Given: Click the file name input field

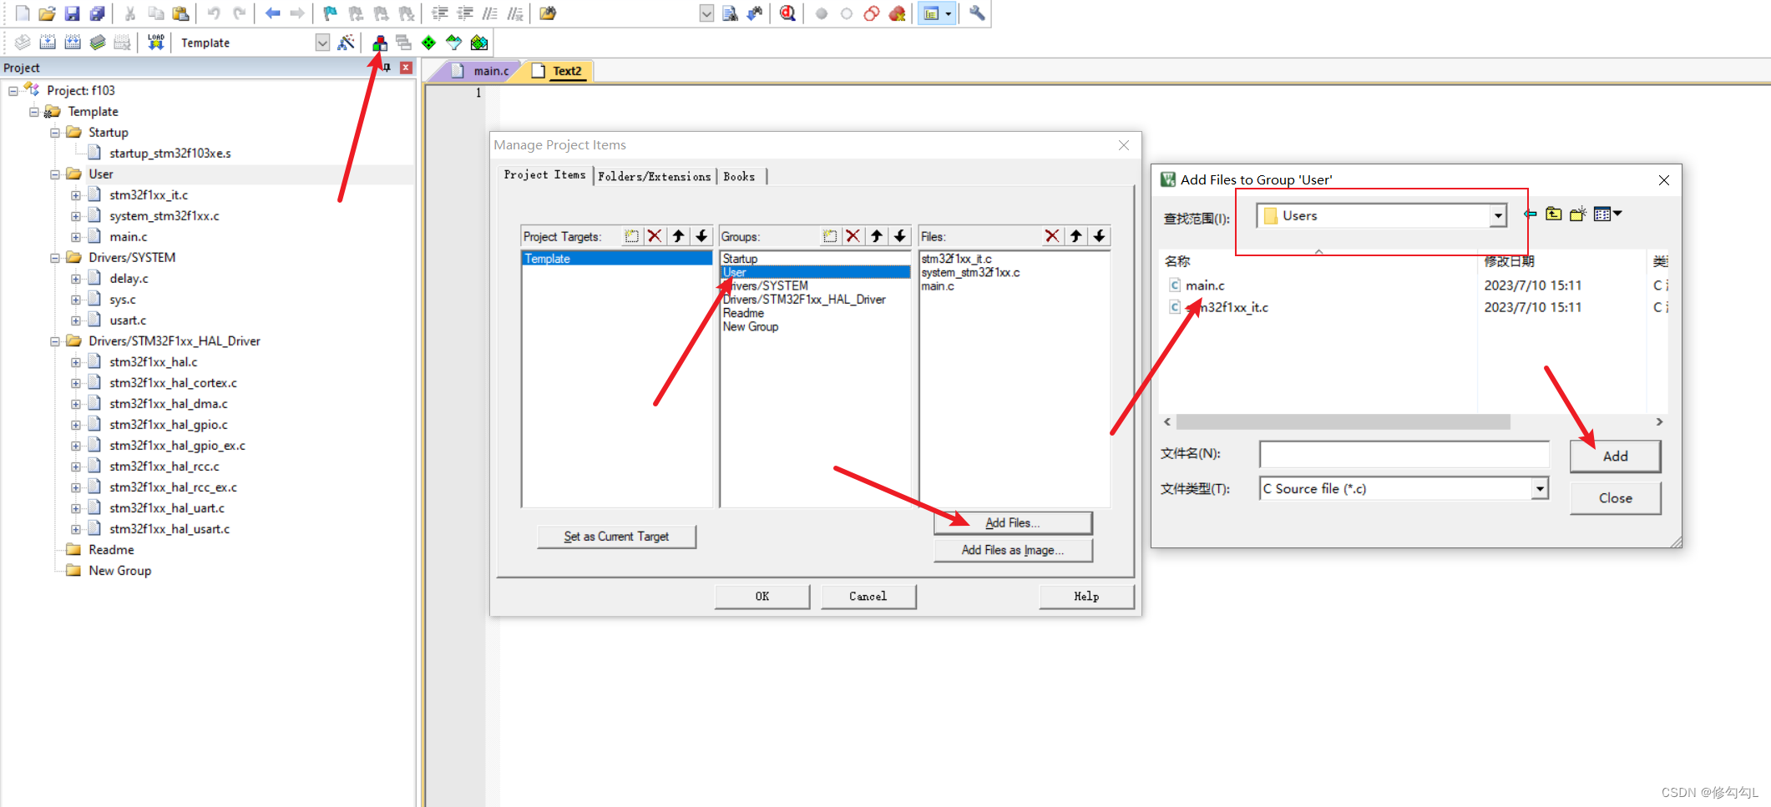Looking at the screenshot, I should pyautogui.click(x=1404, y=455).
